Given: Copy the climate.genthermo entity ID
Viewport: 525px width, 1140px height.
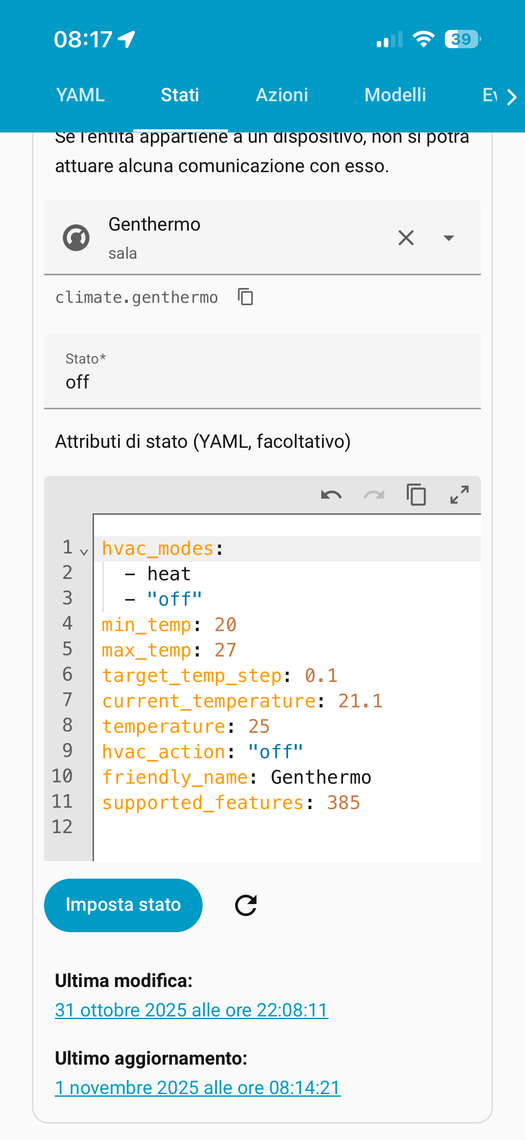Looking at the screenshot, I should coord(245,297).
